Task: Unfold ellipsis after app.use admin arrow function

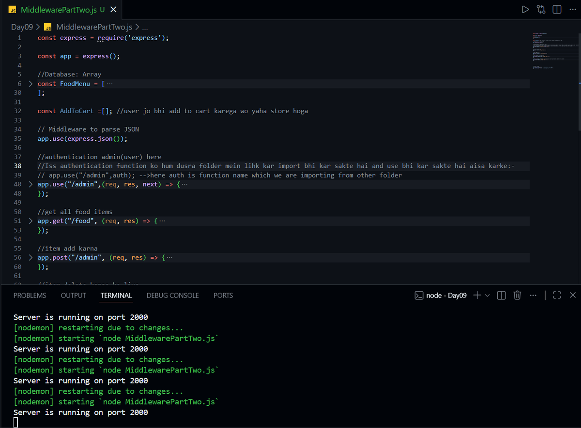Action: pyautogui.click(x=184, y=184)
